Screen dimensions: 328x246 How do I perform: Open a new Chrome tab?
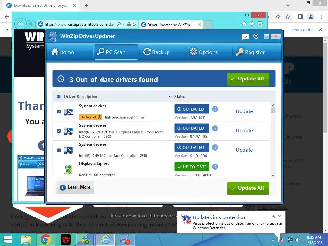point(86,5)
